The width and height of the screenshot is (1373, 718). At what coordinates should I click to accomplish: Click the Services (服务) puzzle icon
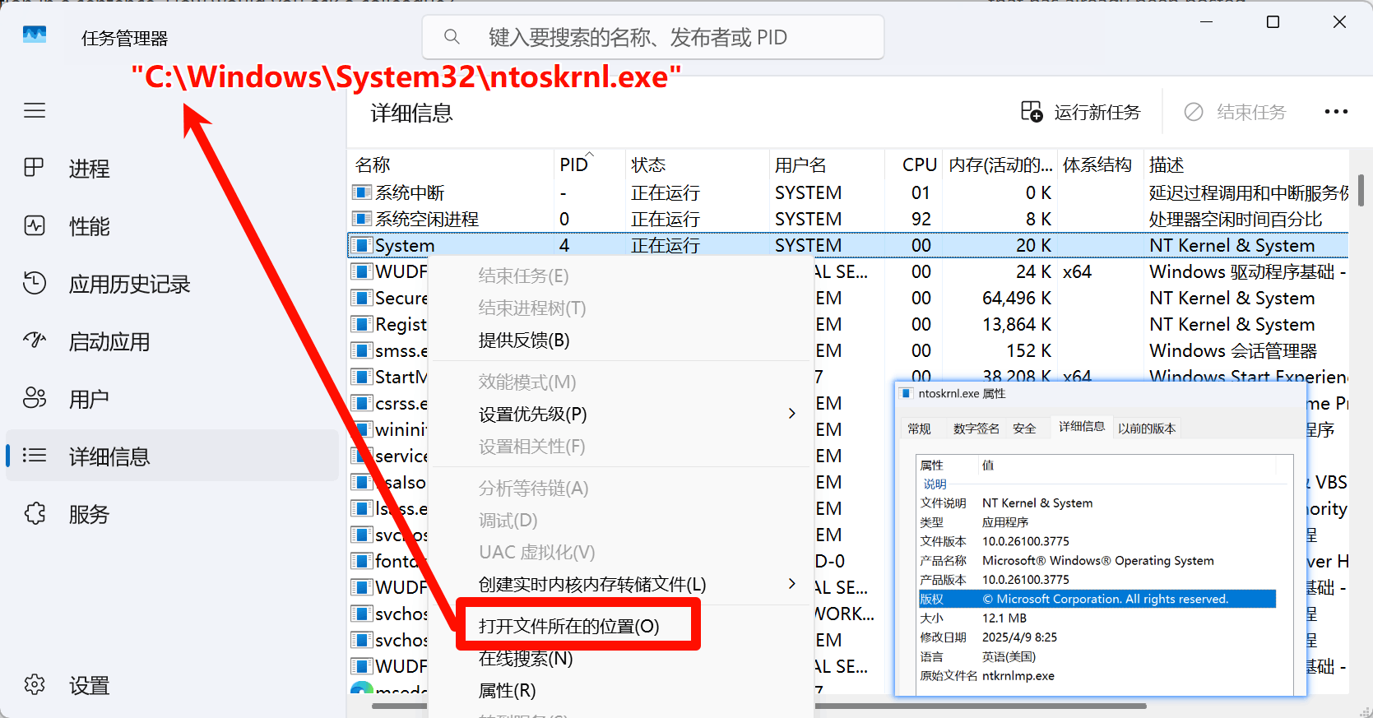tap(35, 513)
